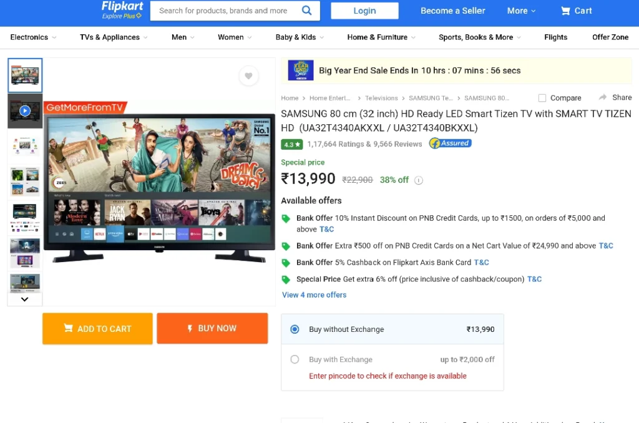639x423 pixels.
Task: Select third product thumbnail with feature icons
Action: [25, 146]
